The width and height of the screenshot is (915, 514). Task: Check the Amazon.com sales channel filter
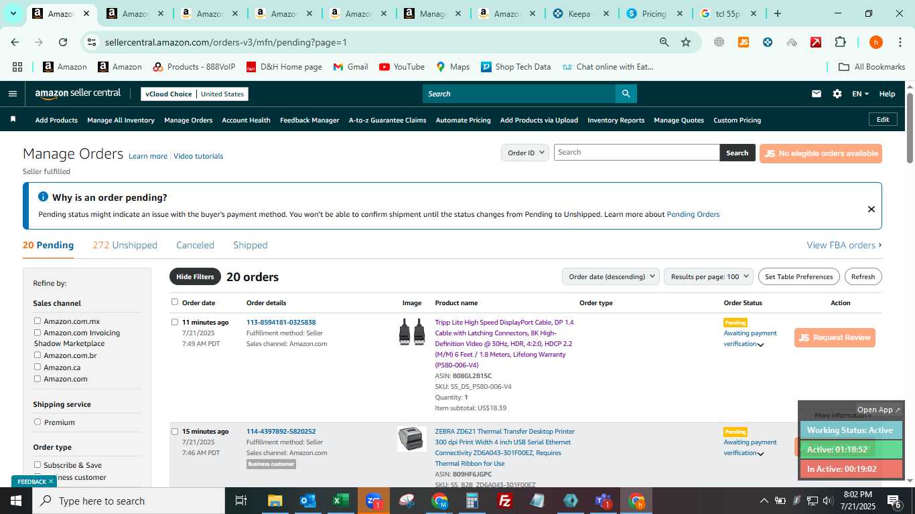coord(38,378)
